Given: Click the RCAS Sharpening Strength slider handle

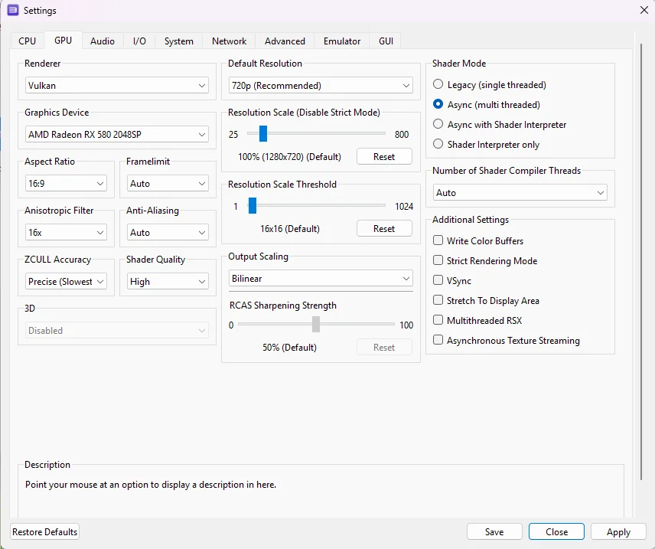Looking at the screenshot, I should tap(316, 324).
